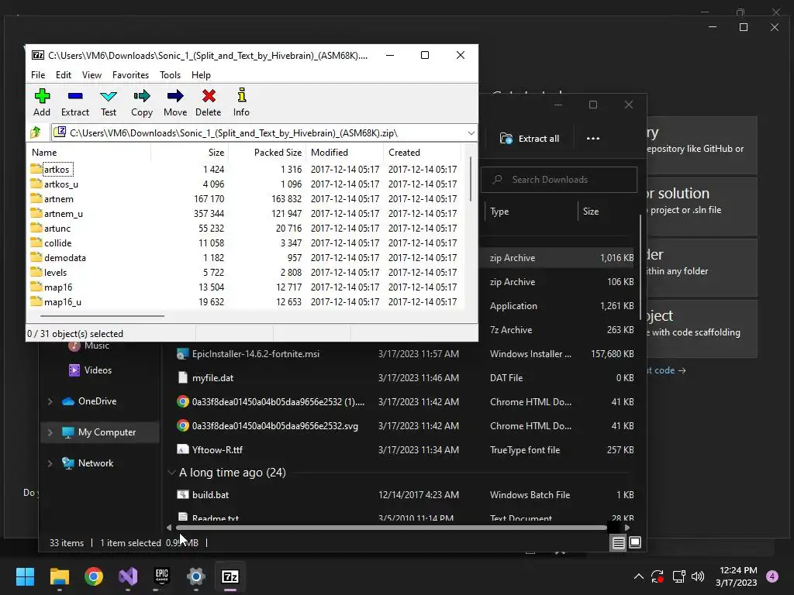Image resolution: width=794 pixels, height=595 pixels.
Task: Click the Test toolbar icon in 7-Zip
Action: (x=109, y=102)
